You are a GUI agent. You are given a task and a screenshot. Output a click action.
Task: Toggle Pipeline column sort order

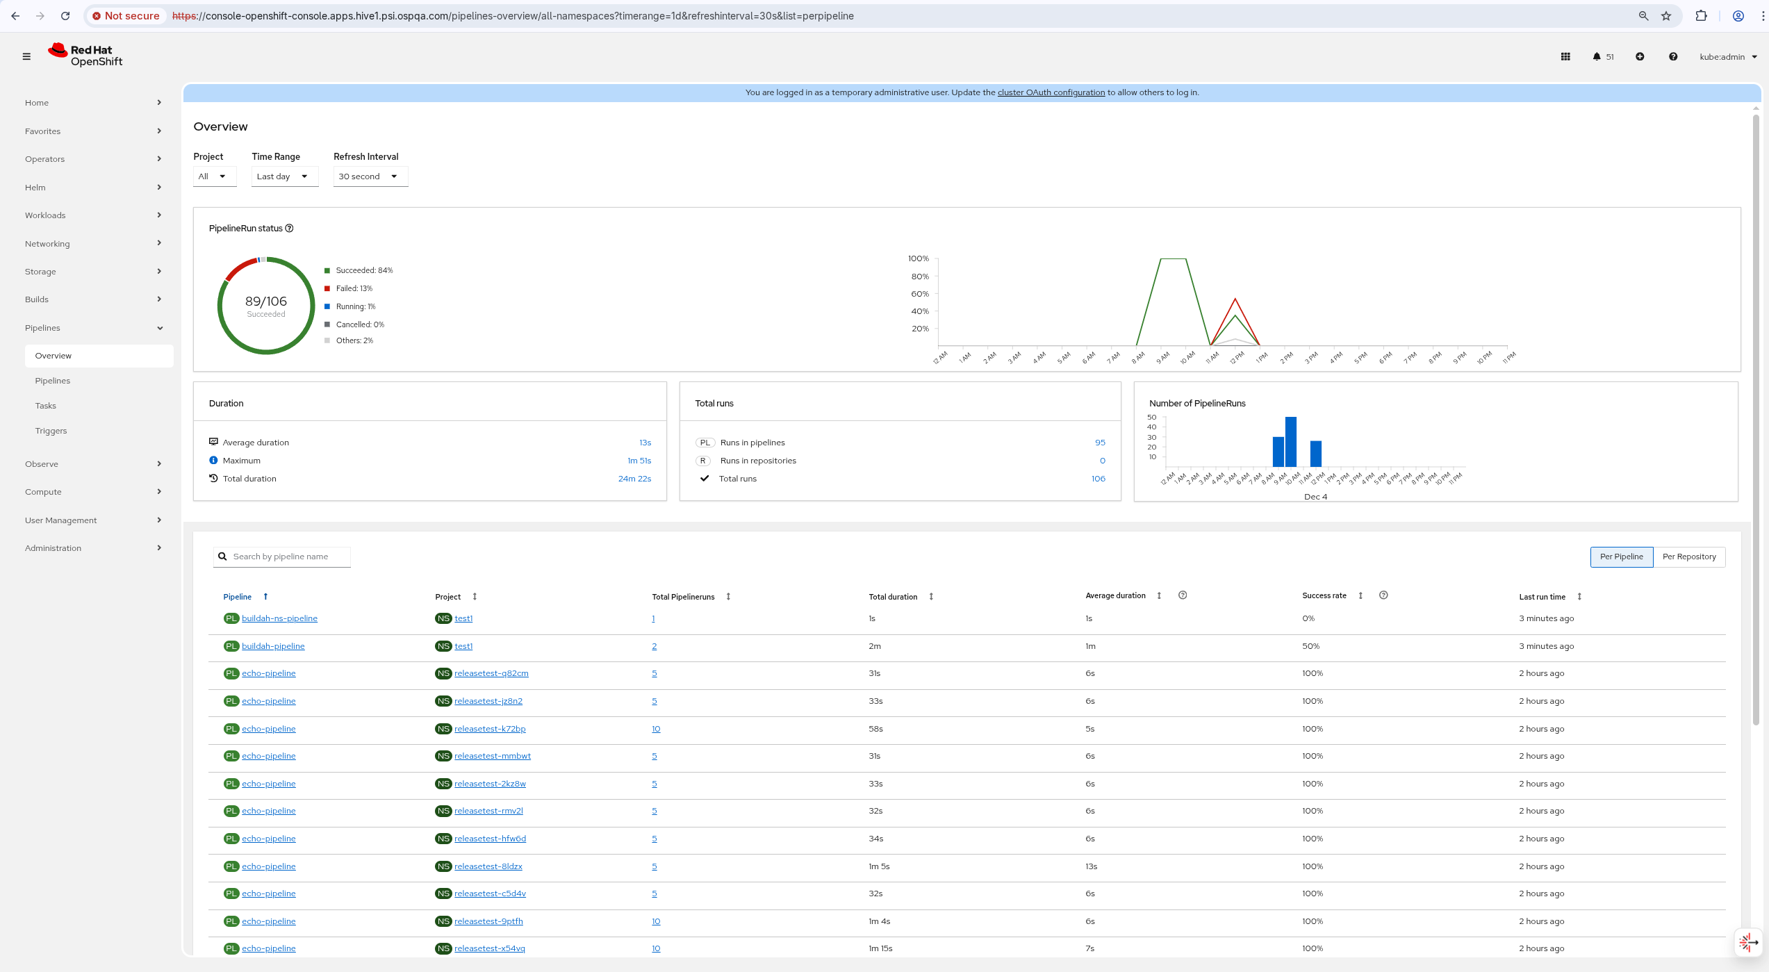pyautogui.click(x=265, y=597)
